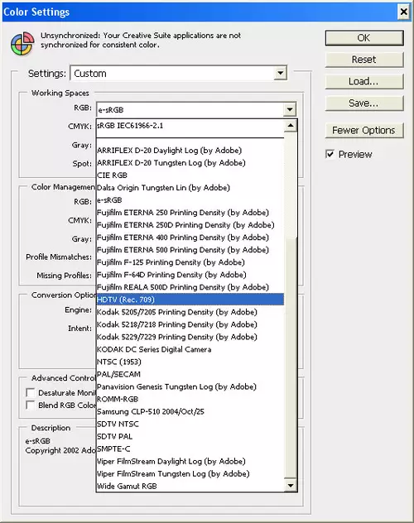Image resolution: width=414 pixels, height=523 pixels.
Task: Select Fujifilm F-125 Printing Density
Action: point(190,262)
